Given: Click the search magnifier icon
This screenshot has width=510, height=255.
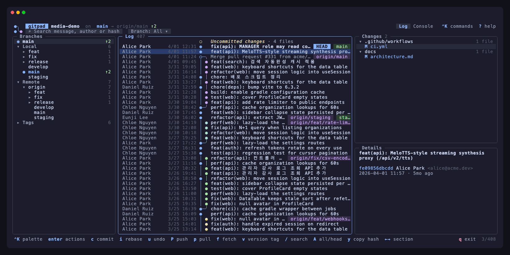Looking at the screenshot, I should coord(30,31).
